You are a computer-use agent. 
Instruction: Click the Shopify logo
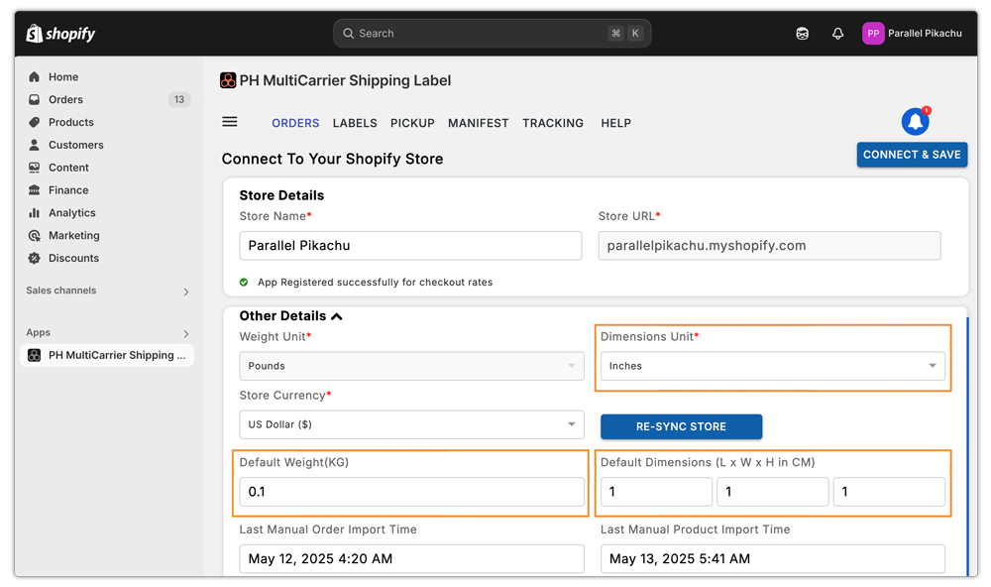click(60, 34)
